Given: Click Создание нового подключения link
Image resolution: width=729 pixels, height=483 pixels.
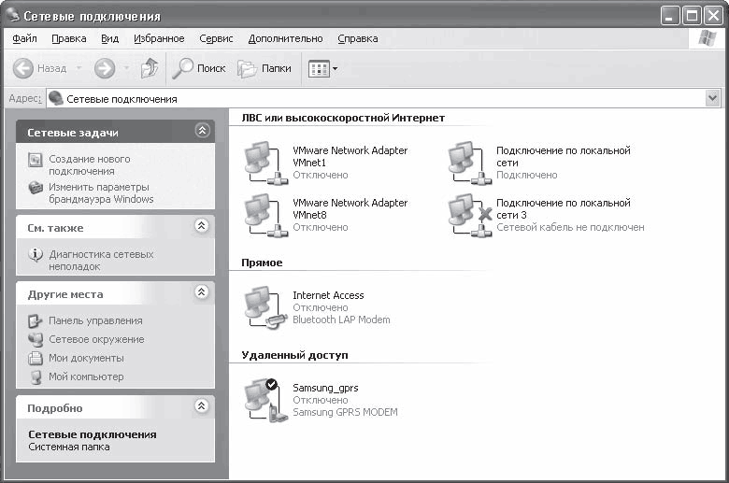Looking at the screenshot, I should 90,165.
